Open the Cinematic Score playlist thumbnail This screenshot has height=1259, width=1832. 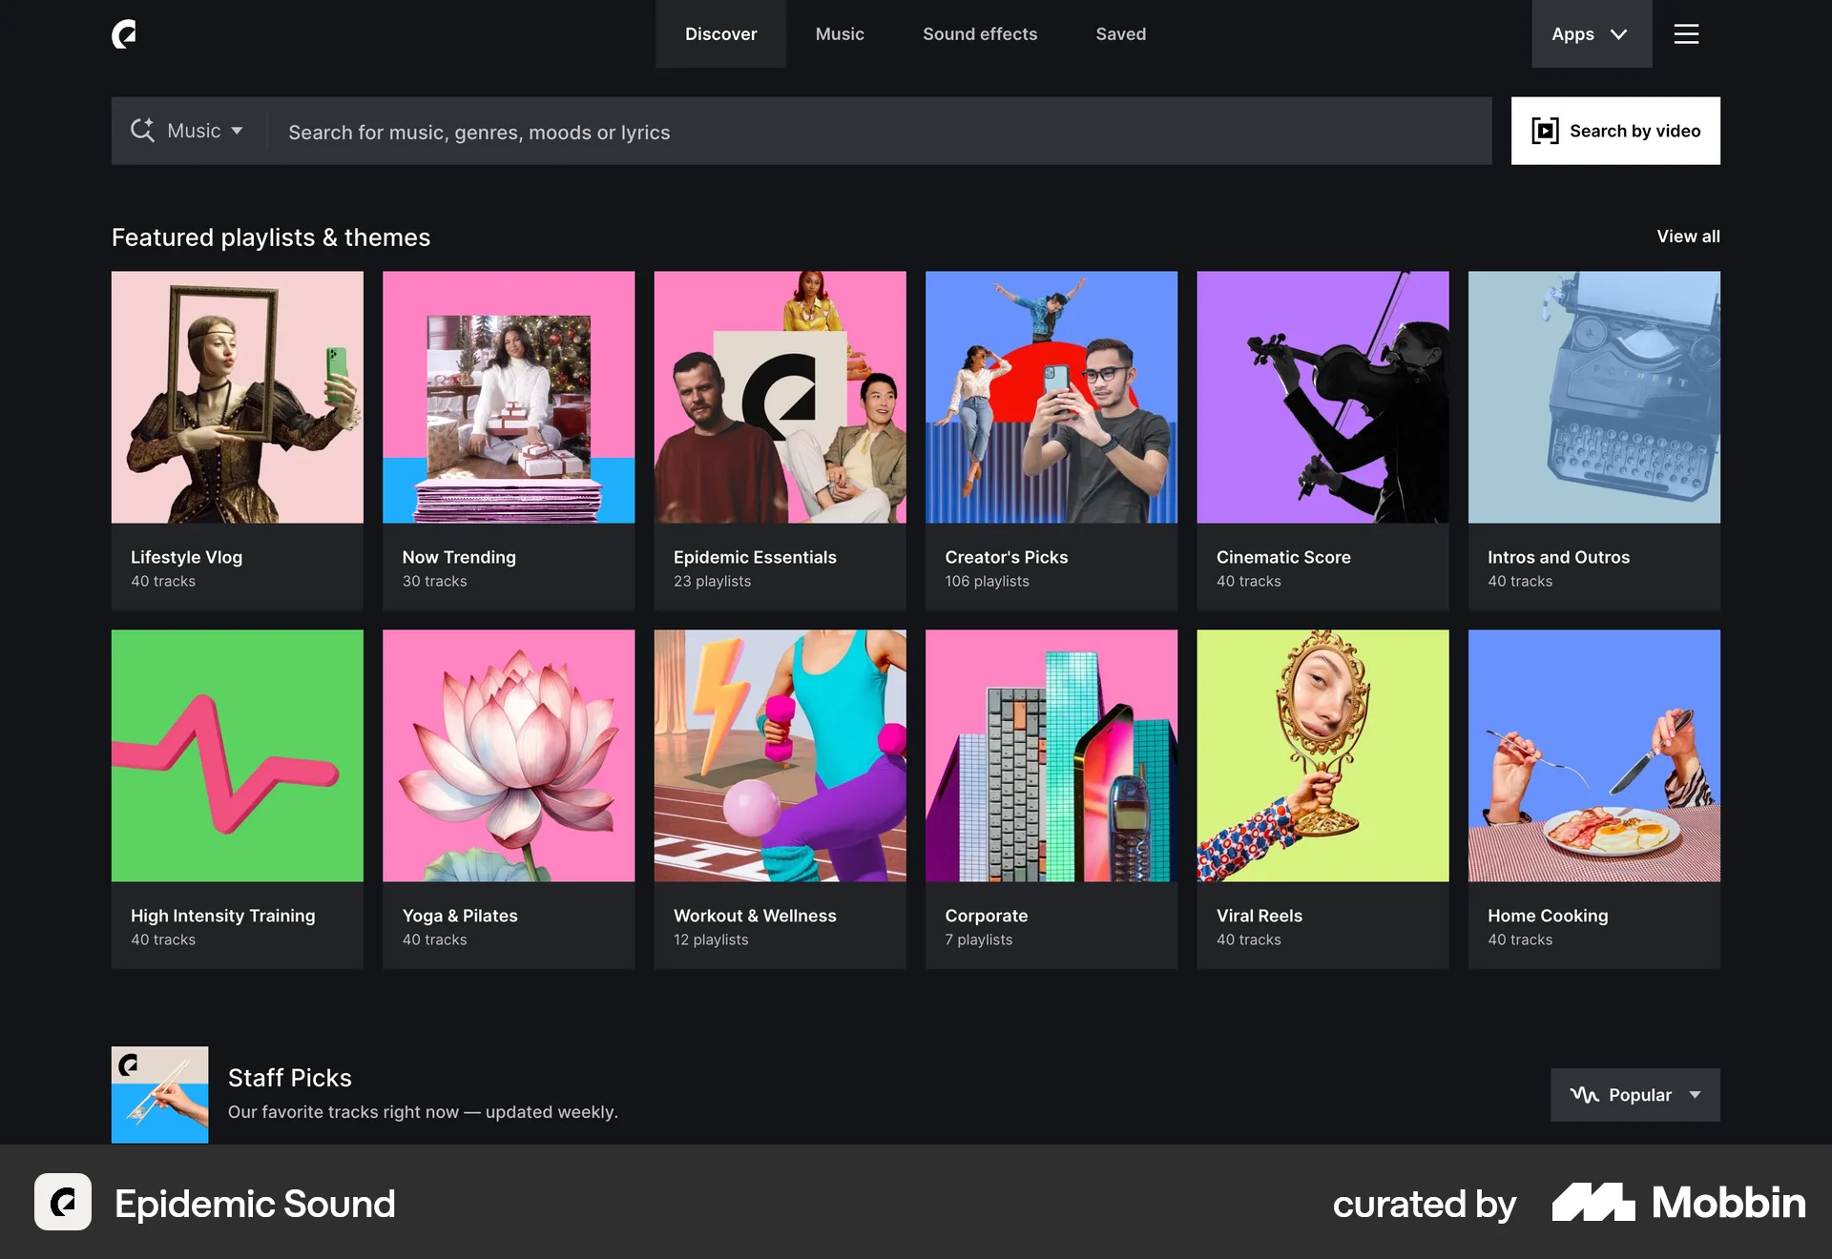1322,397
